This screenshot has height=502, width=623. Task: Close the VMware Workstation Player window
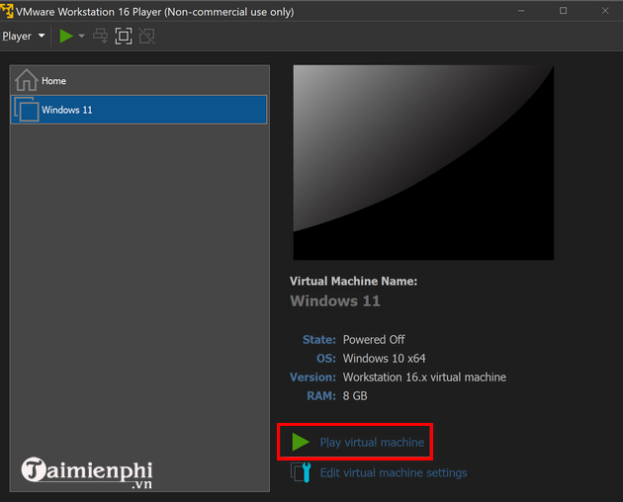coord(605,11)
